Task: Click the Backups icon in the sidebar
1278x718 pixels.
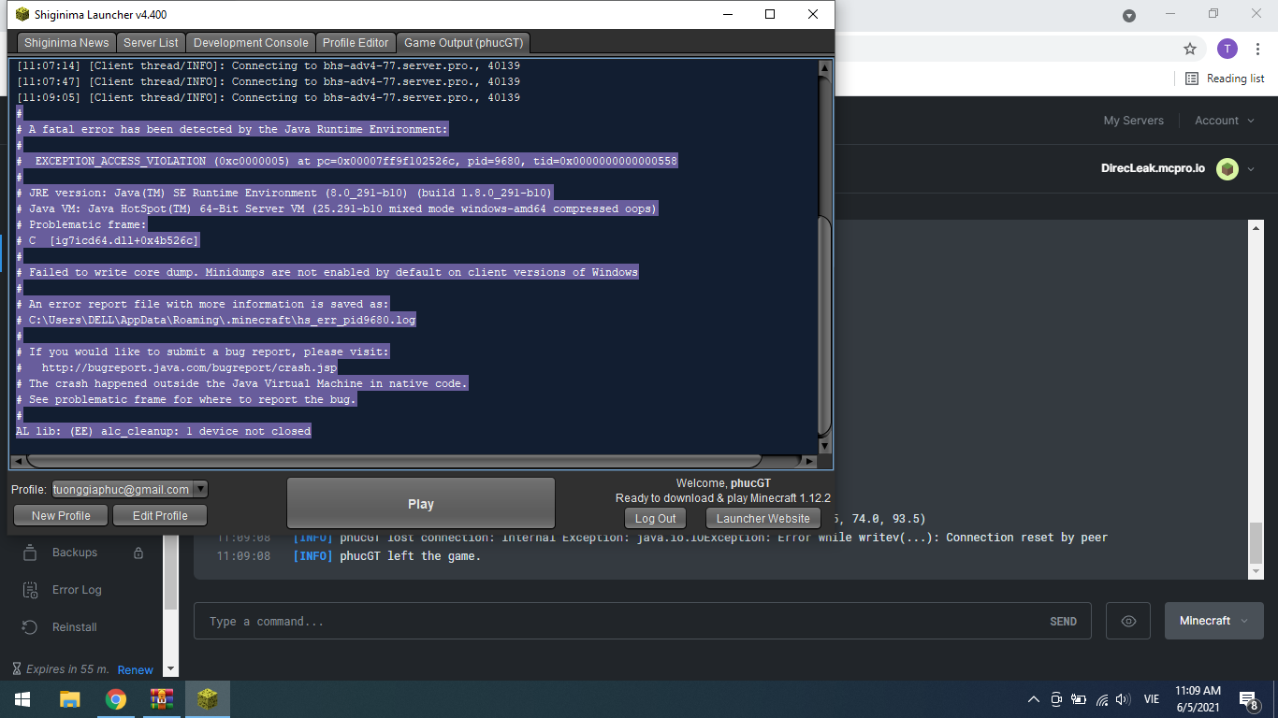Action: tap(30, 552)
